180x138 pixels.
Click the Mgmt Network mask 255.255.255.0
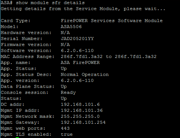80,116
